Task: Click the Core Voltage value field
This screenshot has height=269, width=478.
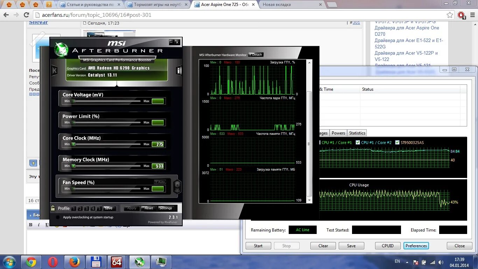Action: point(158,101)
